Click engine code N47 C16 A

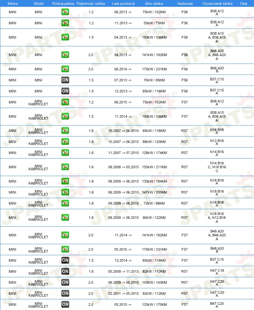217,272
